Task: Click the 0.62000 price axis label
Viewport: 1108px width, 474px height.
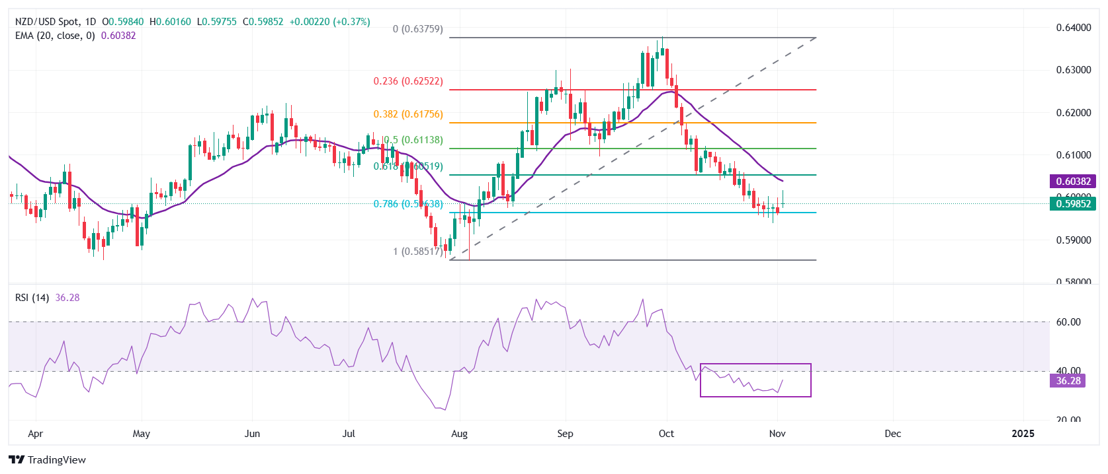Action: pyautogui.click(x=1073, y=113)
